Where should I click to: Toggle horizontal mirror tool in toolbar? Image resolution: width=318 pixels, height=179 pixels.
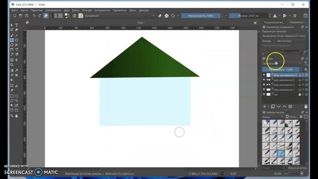pos(275,16)
